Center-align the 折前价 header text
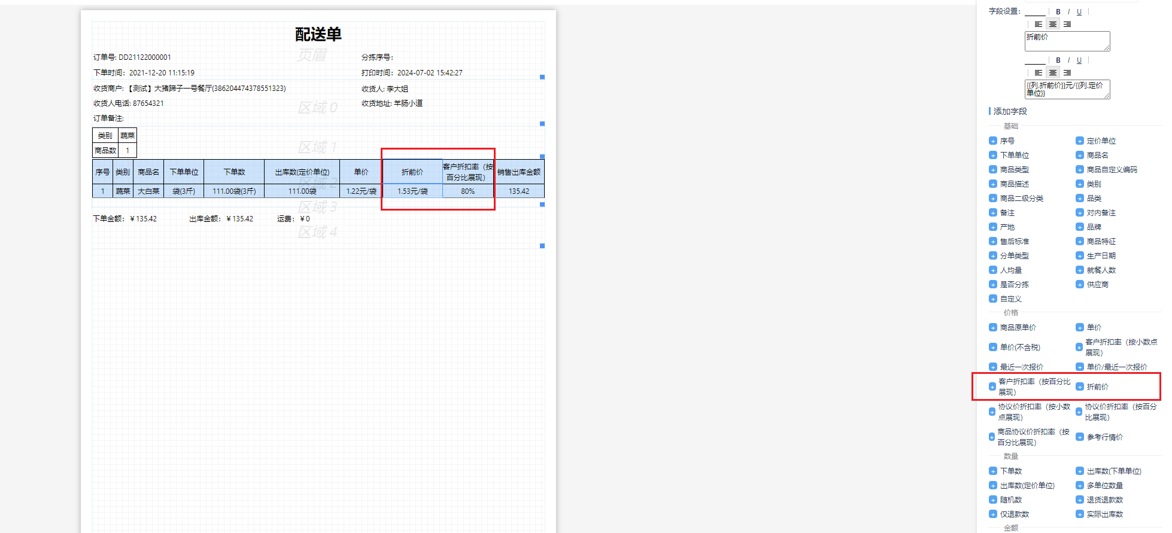This screenshot has width=1172, height=533. [1053, 24]
